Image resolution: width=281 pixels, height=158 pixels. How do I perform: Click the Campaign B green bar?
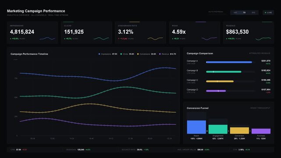(224, 72)
